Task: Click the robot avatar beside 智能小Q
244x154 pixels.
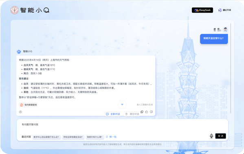Action: (x=19, y=51)
